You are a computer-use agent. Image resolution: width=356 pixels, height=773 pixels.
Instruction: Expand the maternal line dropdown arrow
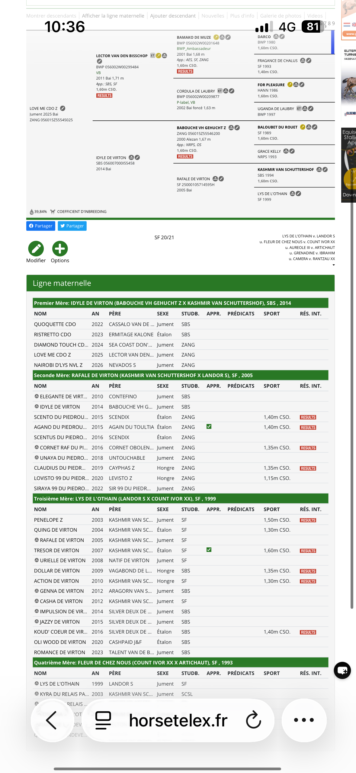pyautogui.click(x=333, y=265)
